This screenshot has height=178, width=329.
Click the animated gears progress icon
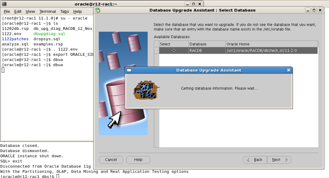click(146, 90)
